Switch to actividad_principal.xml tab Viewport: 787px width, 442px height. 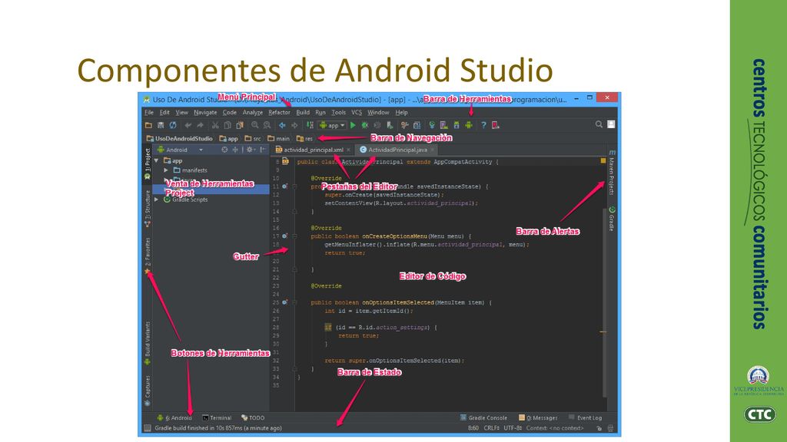(x=310, y=150)
